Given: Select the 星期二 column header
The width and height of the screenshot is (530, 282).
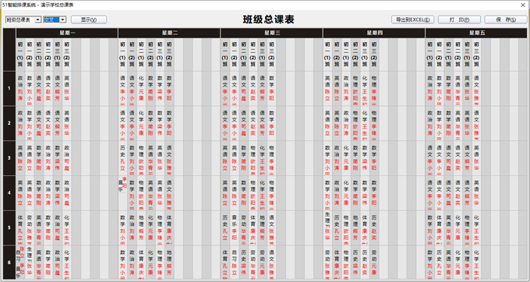Looking at the screenshot, I should (169, 33).
